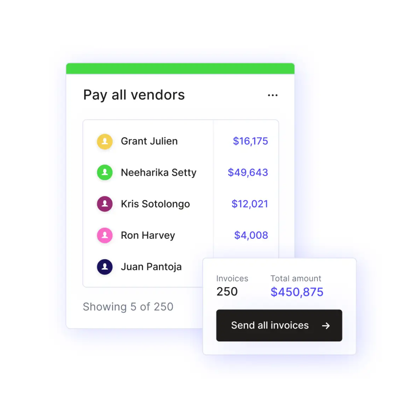Click Ron Harvey's pink avatar icon

105,235
